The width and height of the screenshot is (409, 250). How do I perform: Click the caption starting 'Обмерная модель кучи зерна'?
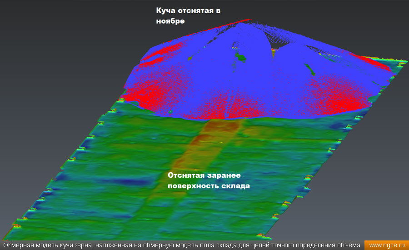click(x=181, y=245)
